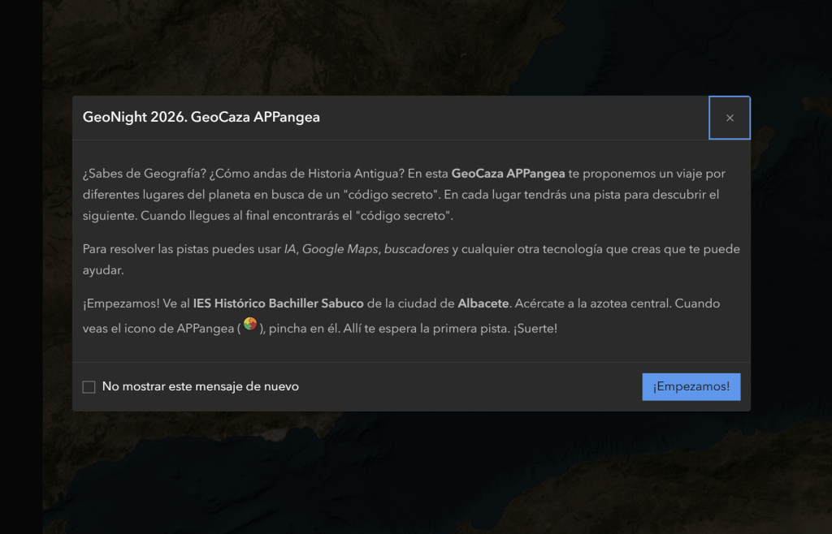Click the italic word "buscadores"

click(x=416, y=249)
